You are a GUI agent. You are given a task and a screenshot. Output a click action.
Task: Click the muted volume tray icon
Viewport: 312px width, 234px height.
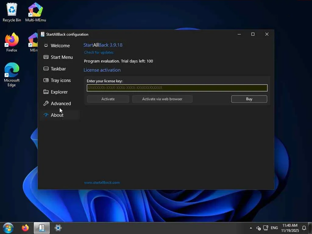258,228
